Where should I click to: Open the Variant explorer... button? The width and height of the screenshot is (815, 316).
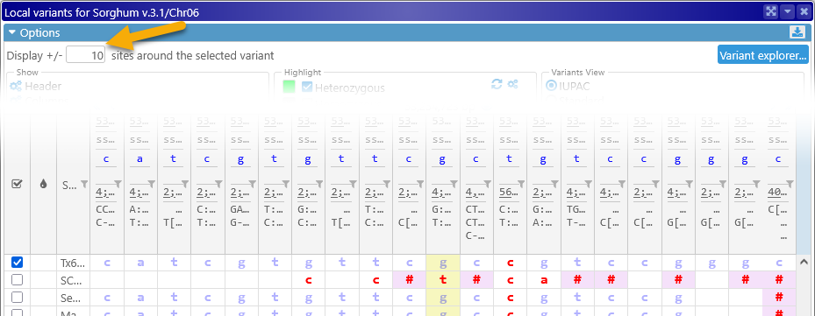(763, 54)
